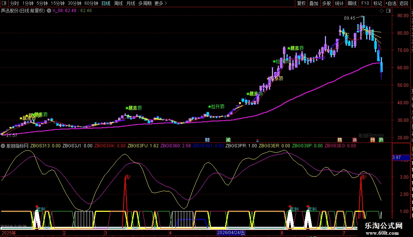
Task: Click the 21.57 low price label
Action: coord(12,135)
